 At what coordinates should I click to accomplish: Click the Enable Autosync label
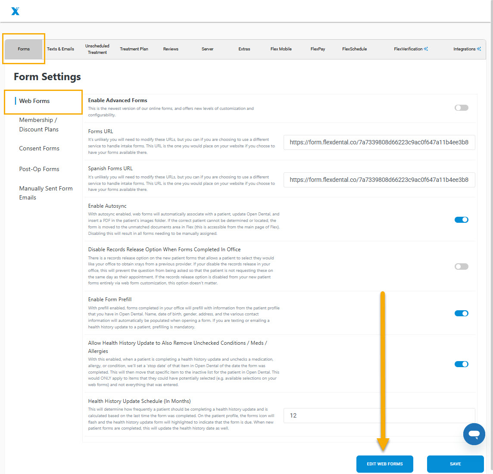click(107, 206)
